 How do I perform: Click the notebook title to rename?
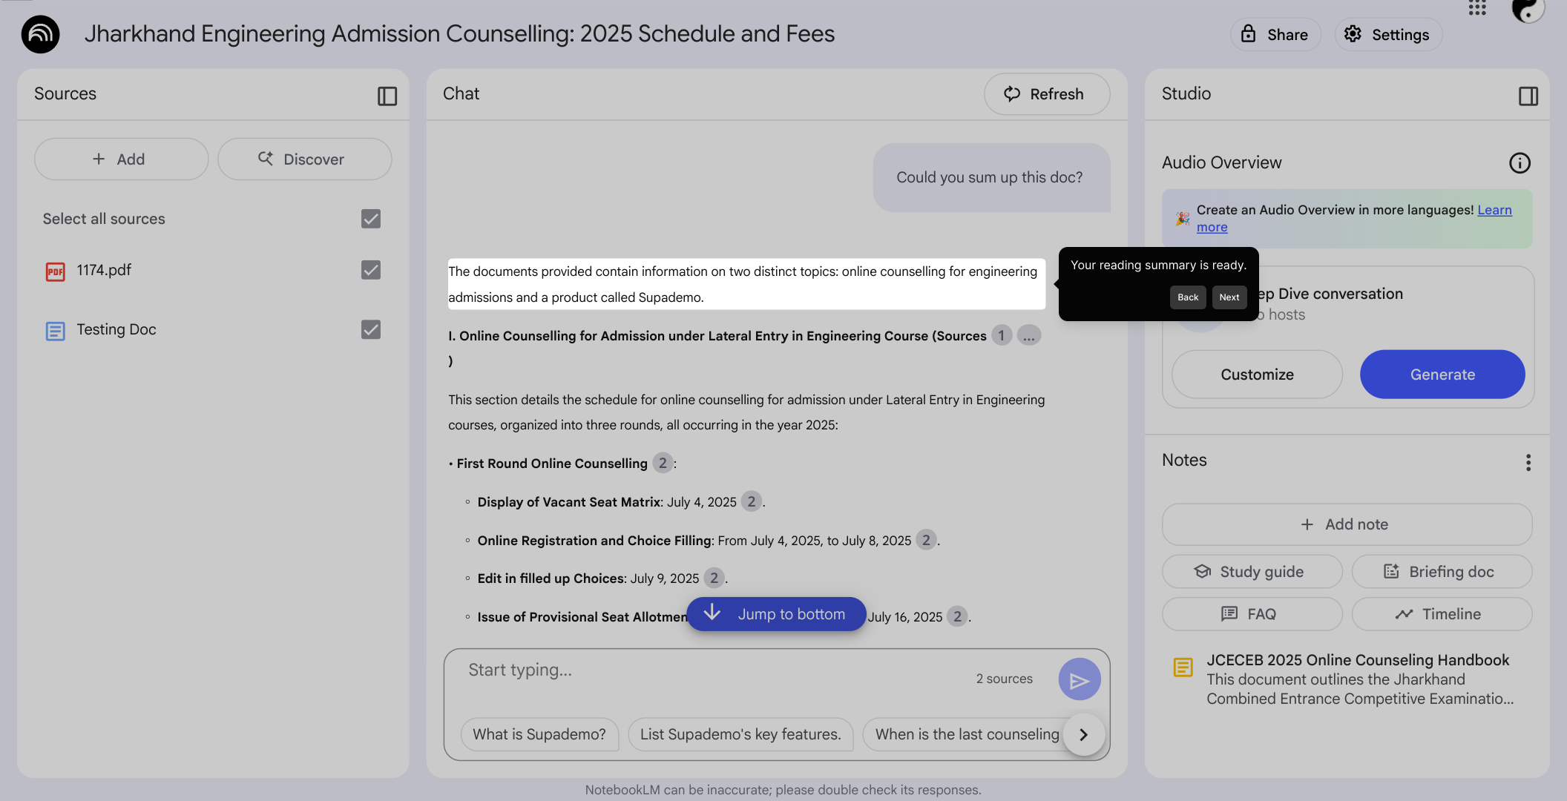(459, 34)
